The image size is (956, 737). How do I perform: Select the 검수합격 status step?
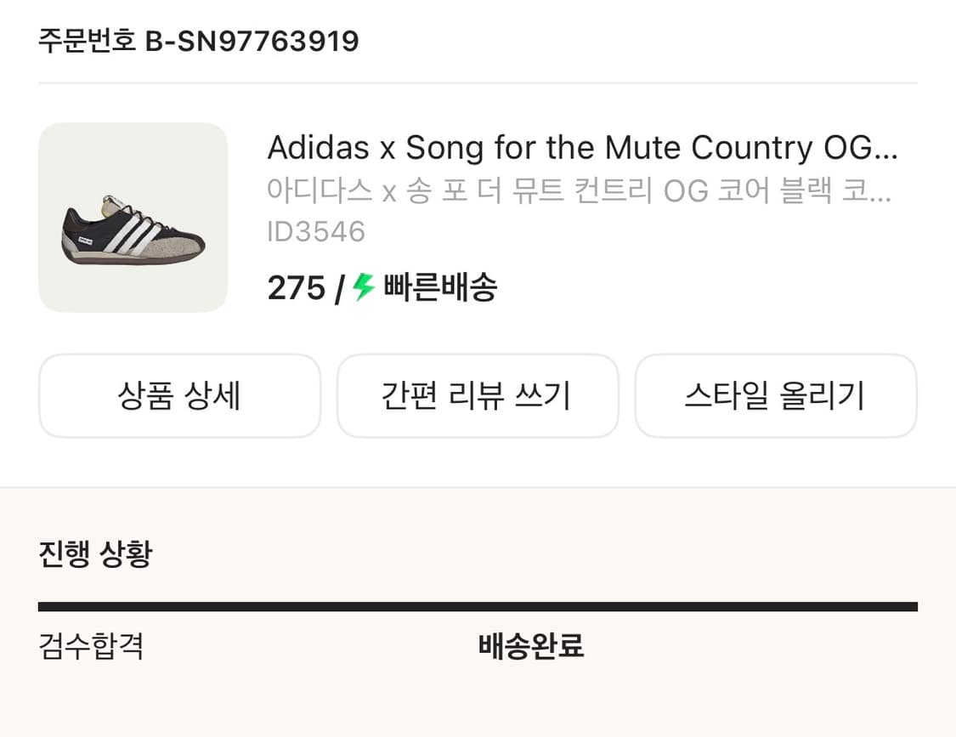91,647
